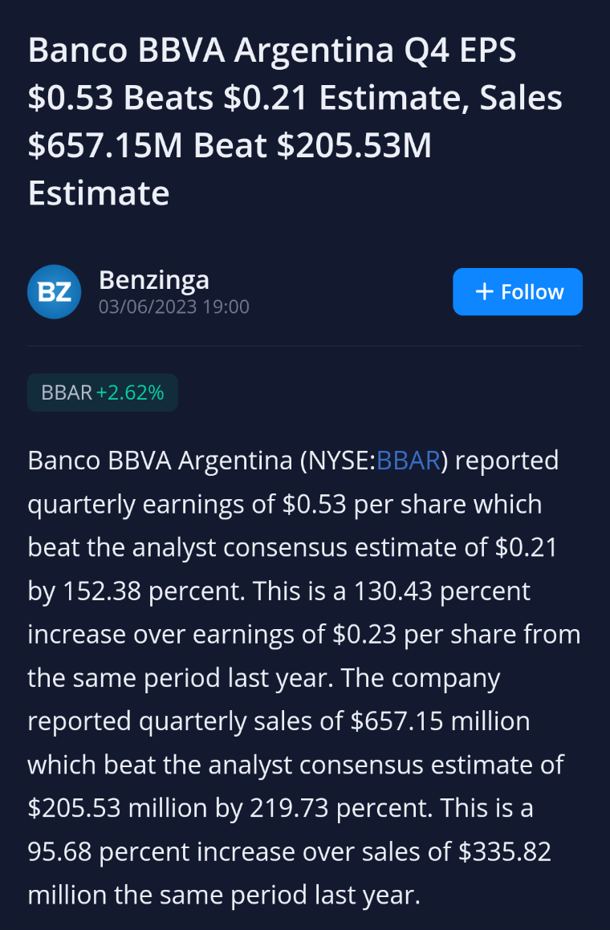Open the Benzinga author name

(153, 280)
